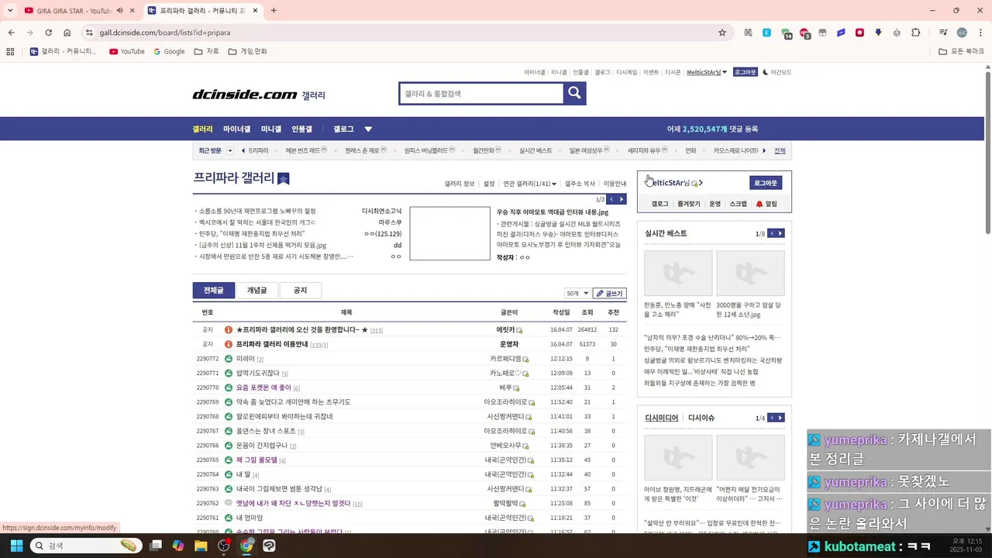Viewport: 992px width, 558px height.
Task: Move the 1/3 news carousel backward
Action: click(x=611, y=199)
